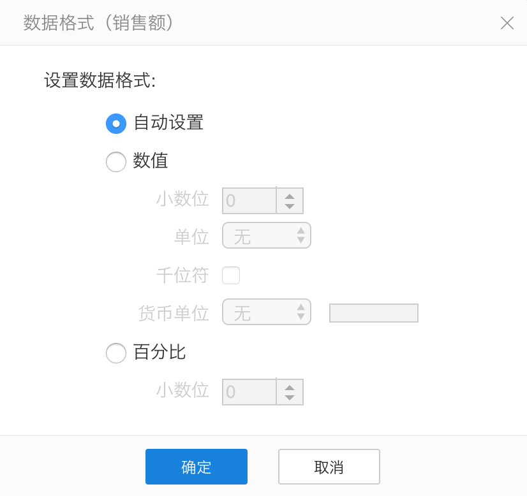Viewport: 527px width, 496px height.
Task: Select the 自动设置 radio button
Action: 116,123
